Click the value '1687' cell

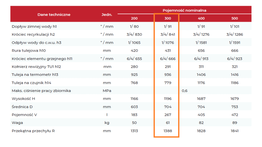pyautogui.click(x=201, y=99)
